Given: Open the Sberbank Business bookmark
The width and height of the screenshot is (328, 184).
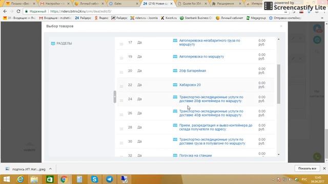Looking at the screenshot, I should pyautogui.click(x=196, y=18).
